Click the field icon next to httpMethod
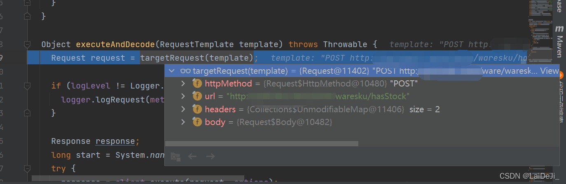The height and width of the screenshot is (184, 566). [x=197, y=84]
